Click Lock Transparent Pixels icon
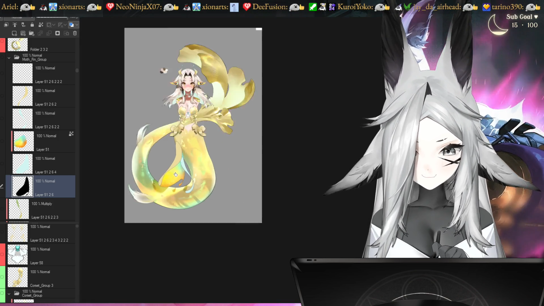544x306 pixels. point(41,25)
